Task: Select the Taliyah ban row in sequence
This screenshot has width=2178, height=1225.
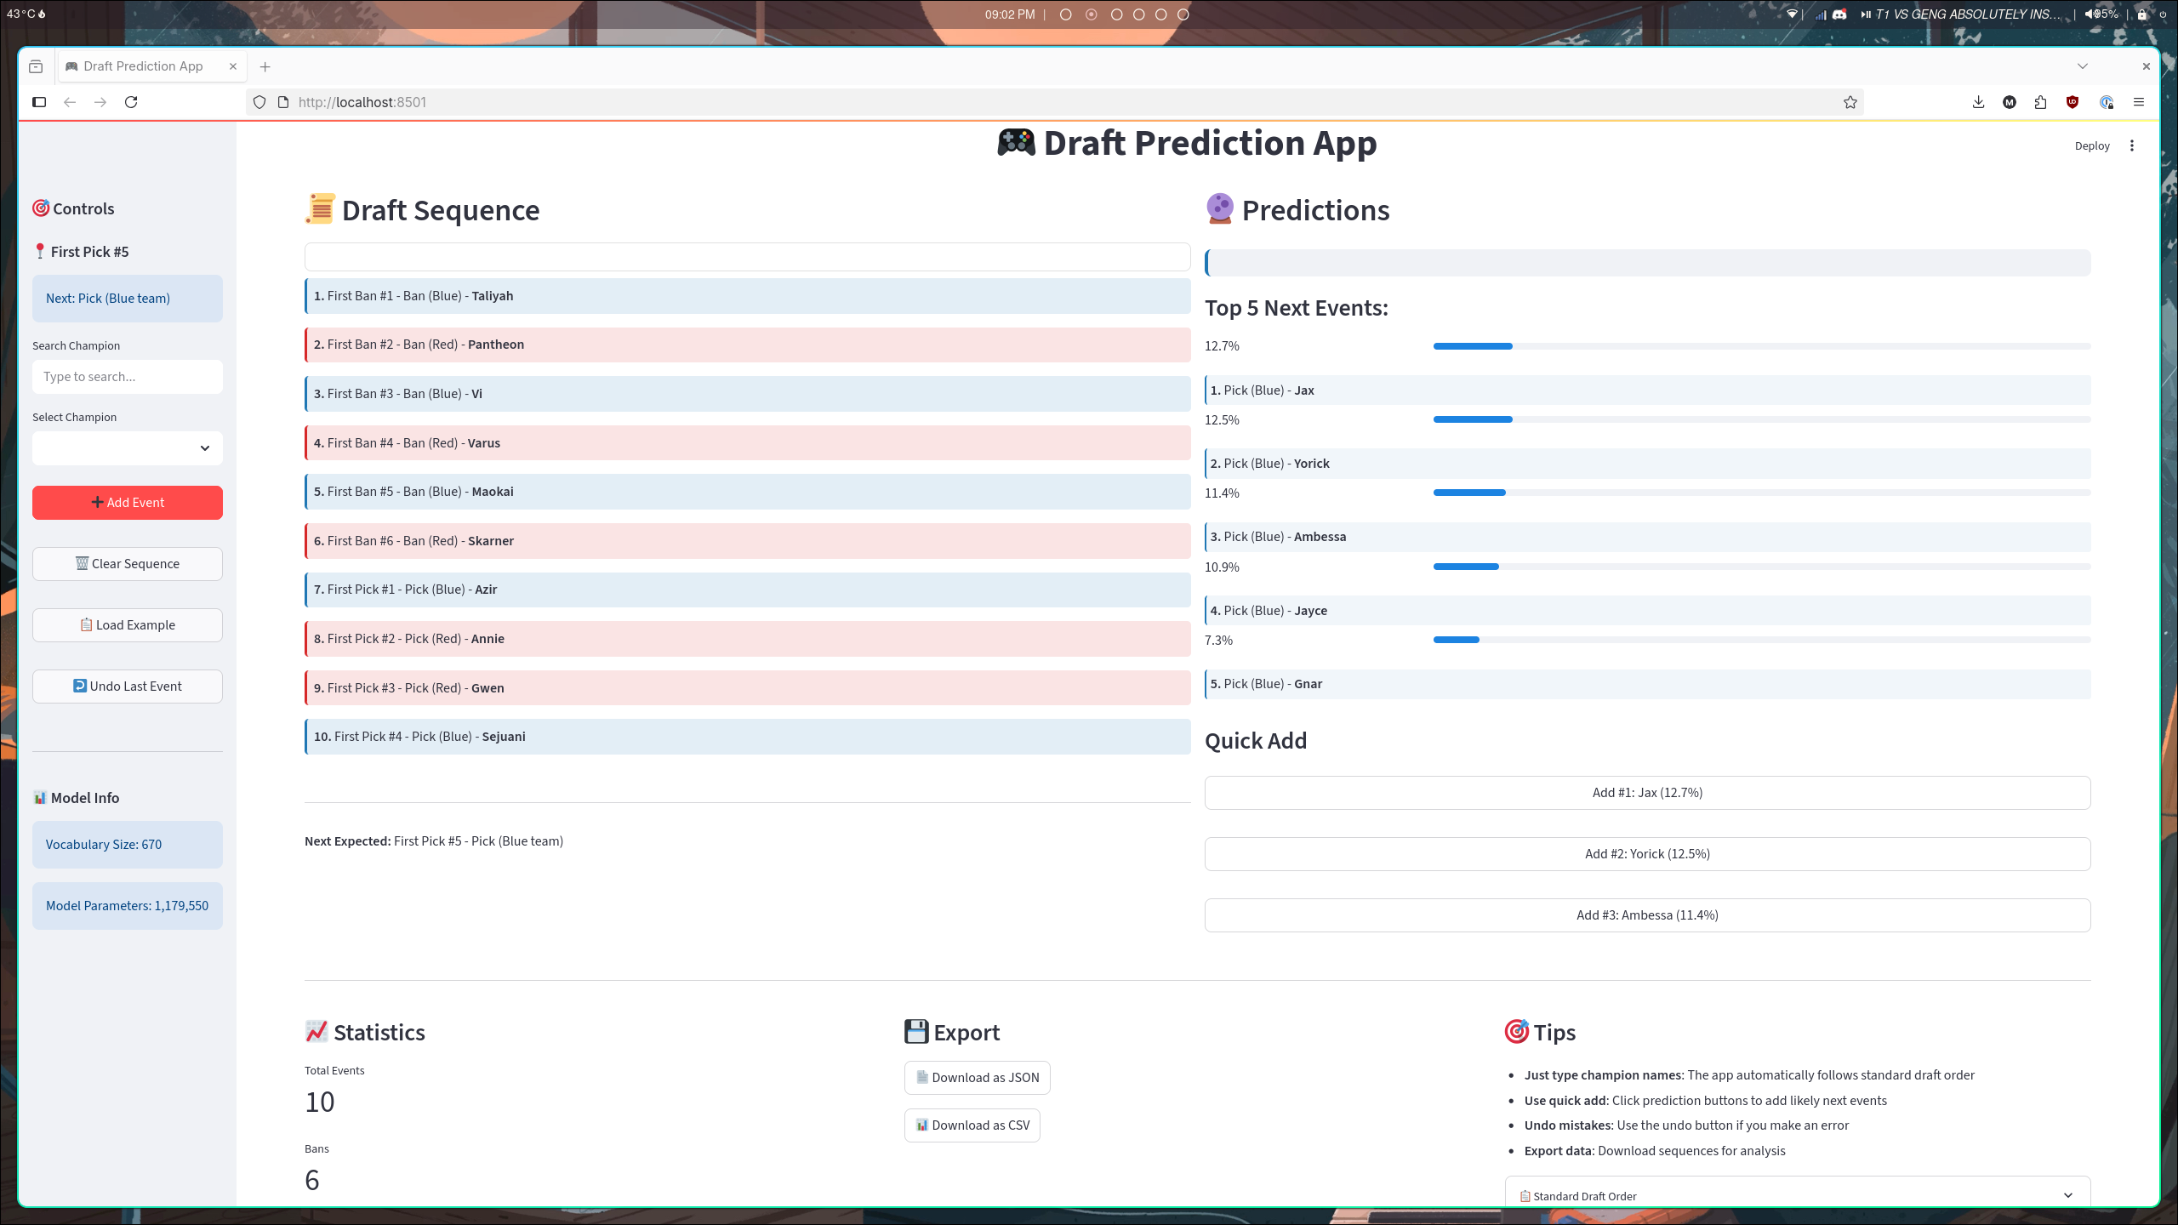Action: 747,296
